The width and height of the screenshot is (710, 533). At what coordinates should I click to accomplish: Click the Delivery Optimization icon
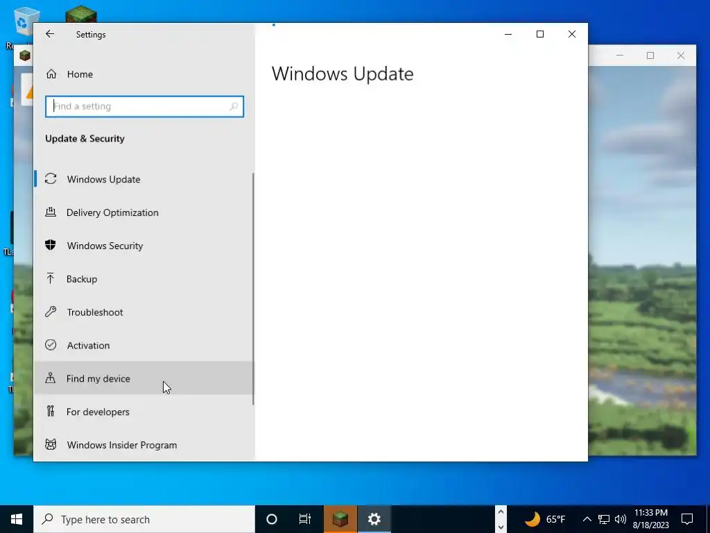(x=51, y=212)
